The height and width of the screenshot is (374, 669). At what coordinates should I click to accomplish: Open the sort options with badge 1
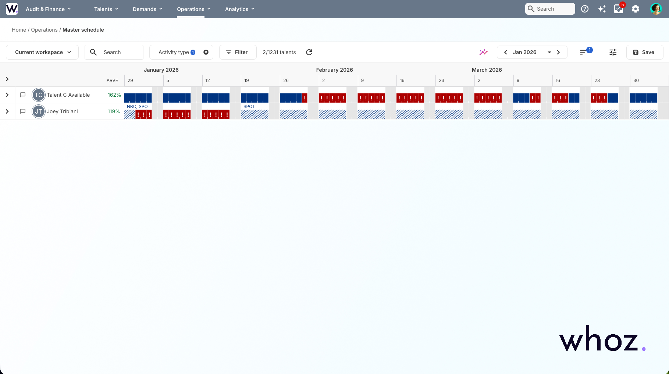[585, 52]
